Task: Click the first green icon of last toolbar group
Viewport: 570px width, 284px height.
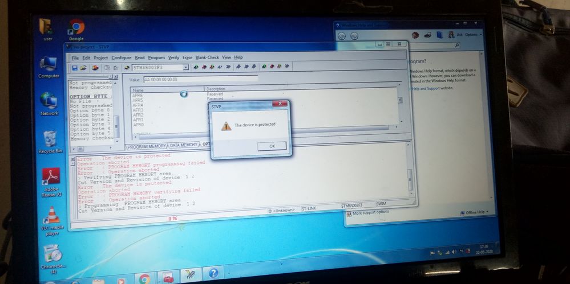Action: pos(264,67)
